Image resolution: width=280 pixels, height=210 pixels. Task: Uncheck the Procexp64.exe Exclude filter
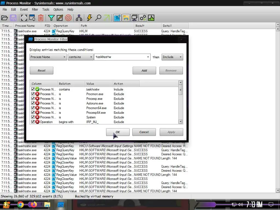(33, 112)
